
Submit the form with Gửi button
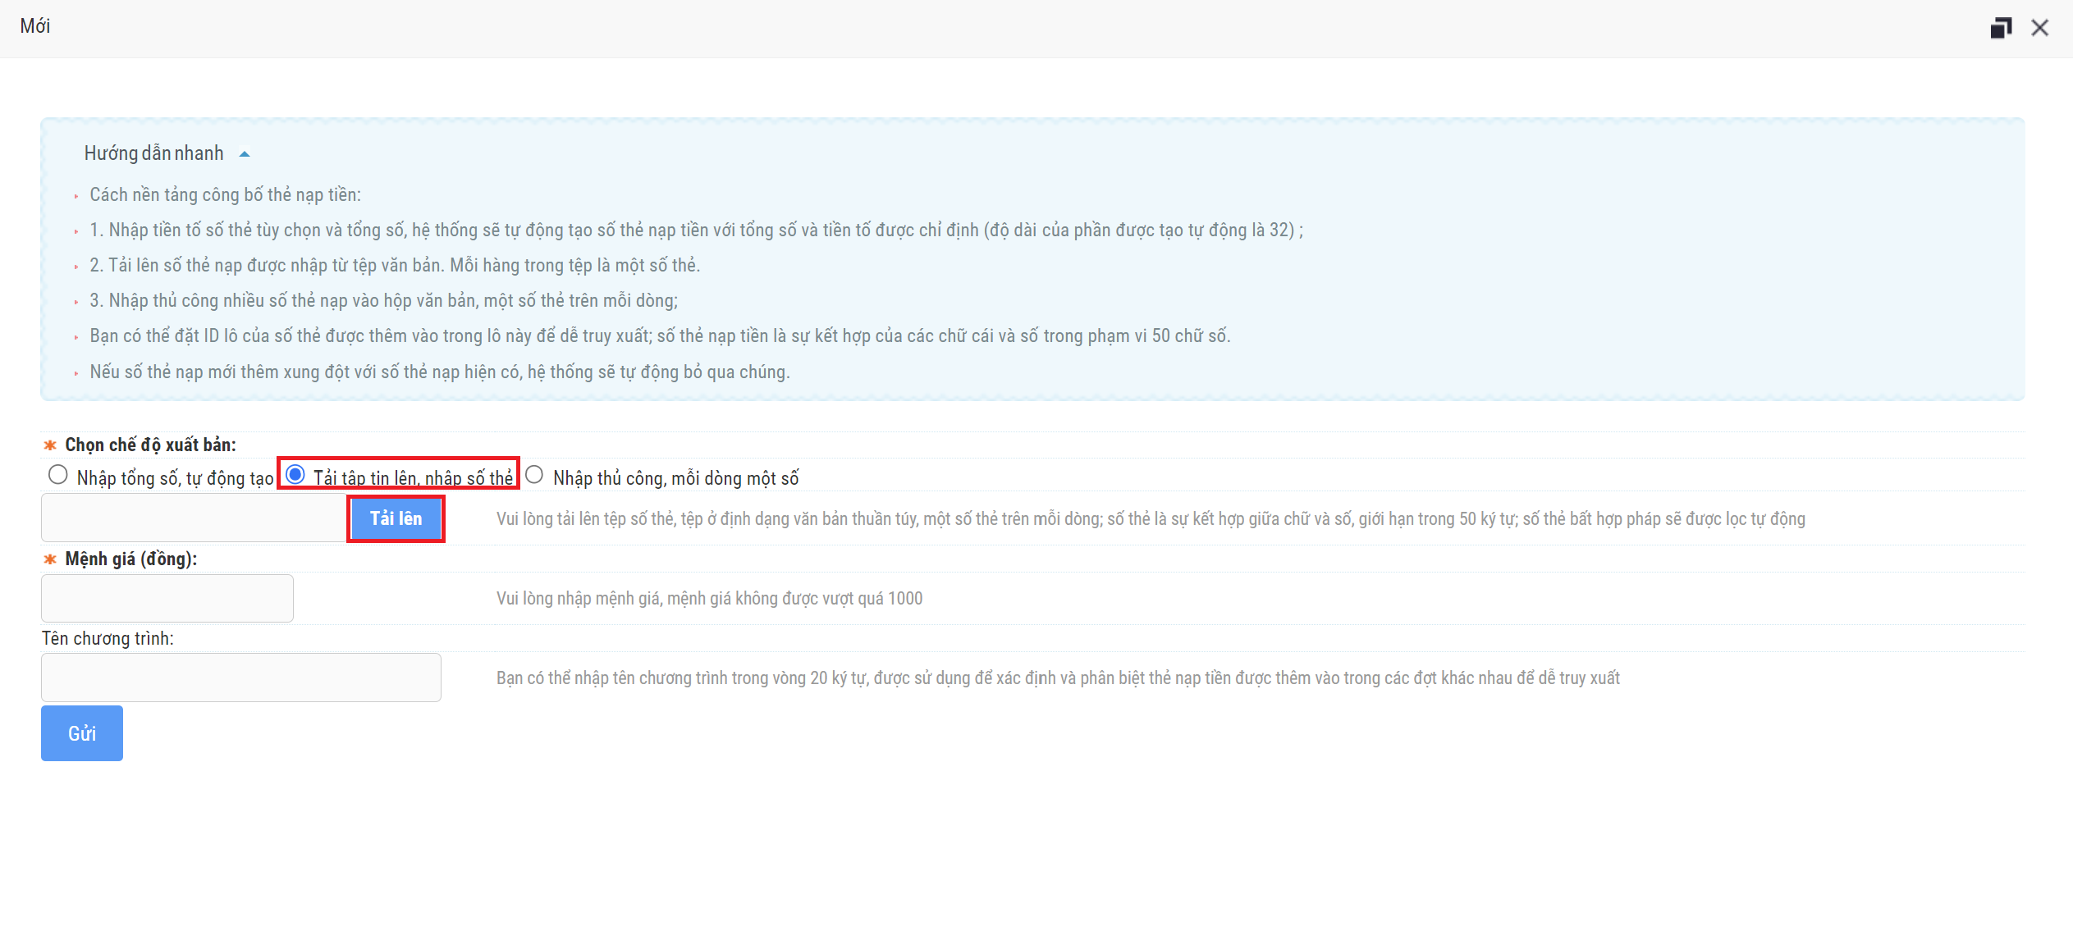point(82,733)
